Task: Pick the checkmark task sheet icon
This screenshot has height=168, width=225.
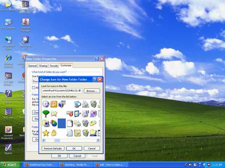Action: coord(78,114)
